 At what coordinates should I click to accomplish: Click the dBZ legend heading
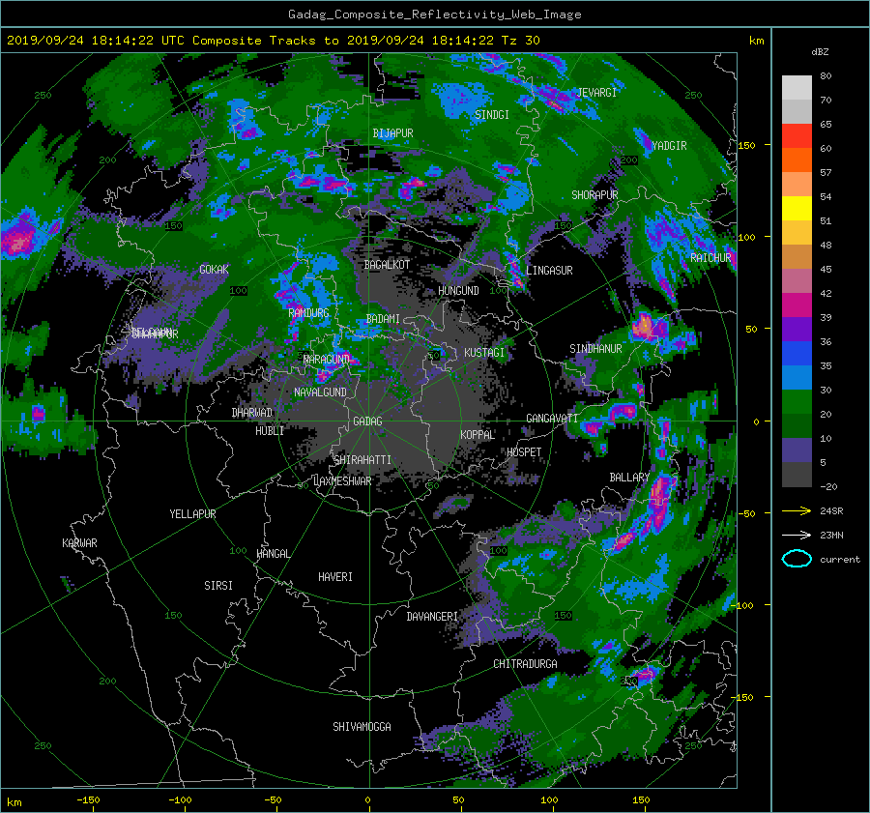820,52
